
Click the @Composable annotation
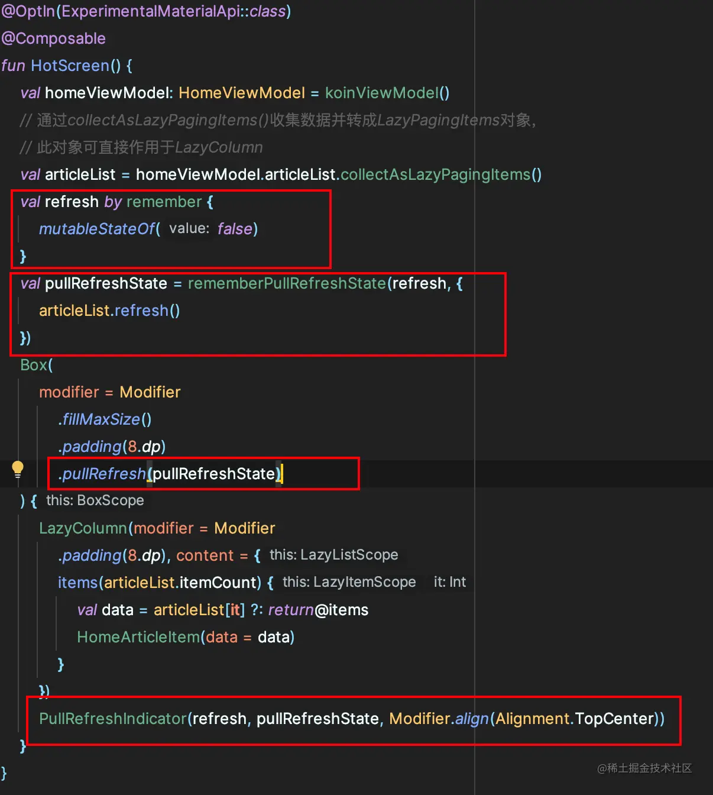tap(53, 38)
